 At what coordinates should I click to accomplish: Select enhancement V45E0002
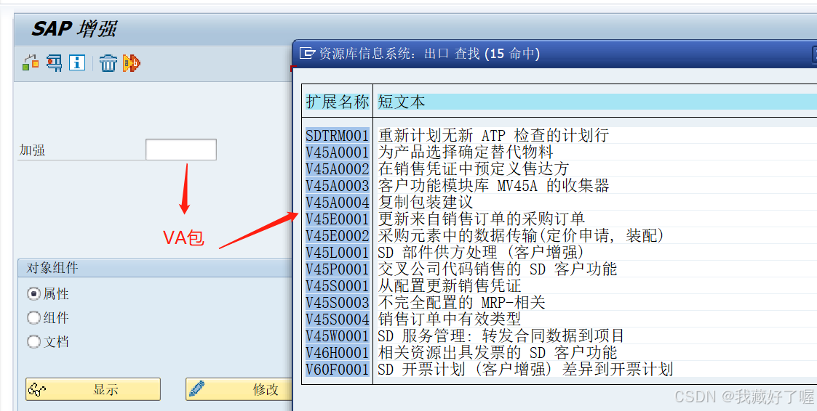point(337,236)
